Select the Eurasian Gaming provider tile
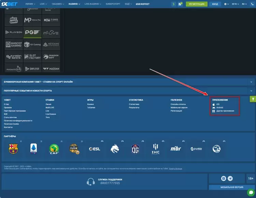 pyautogui.click(x=14, y=57)
